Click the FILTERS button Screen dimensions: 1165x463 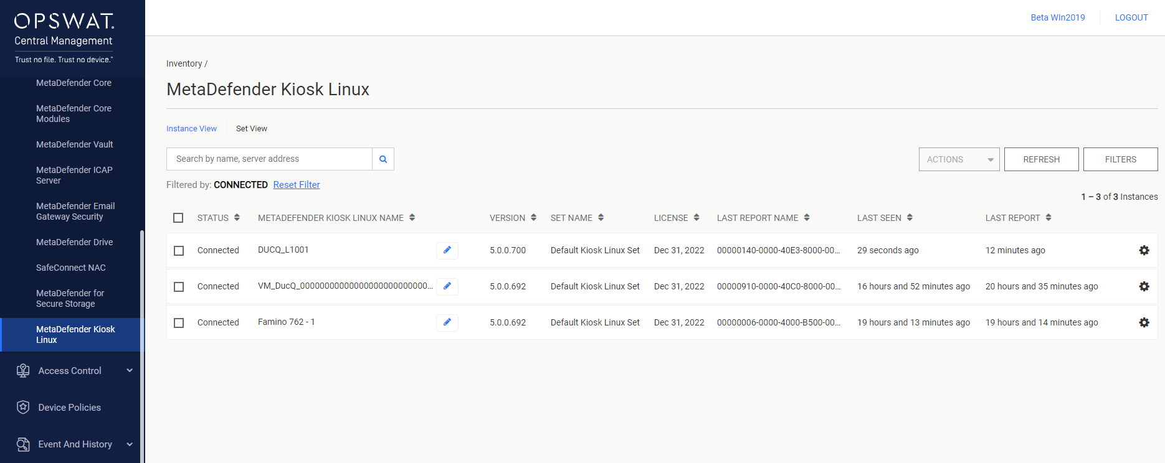point(1120,159)
